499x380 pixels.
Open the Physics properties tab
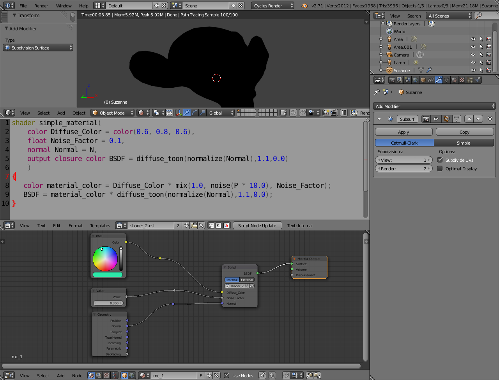478,80
